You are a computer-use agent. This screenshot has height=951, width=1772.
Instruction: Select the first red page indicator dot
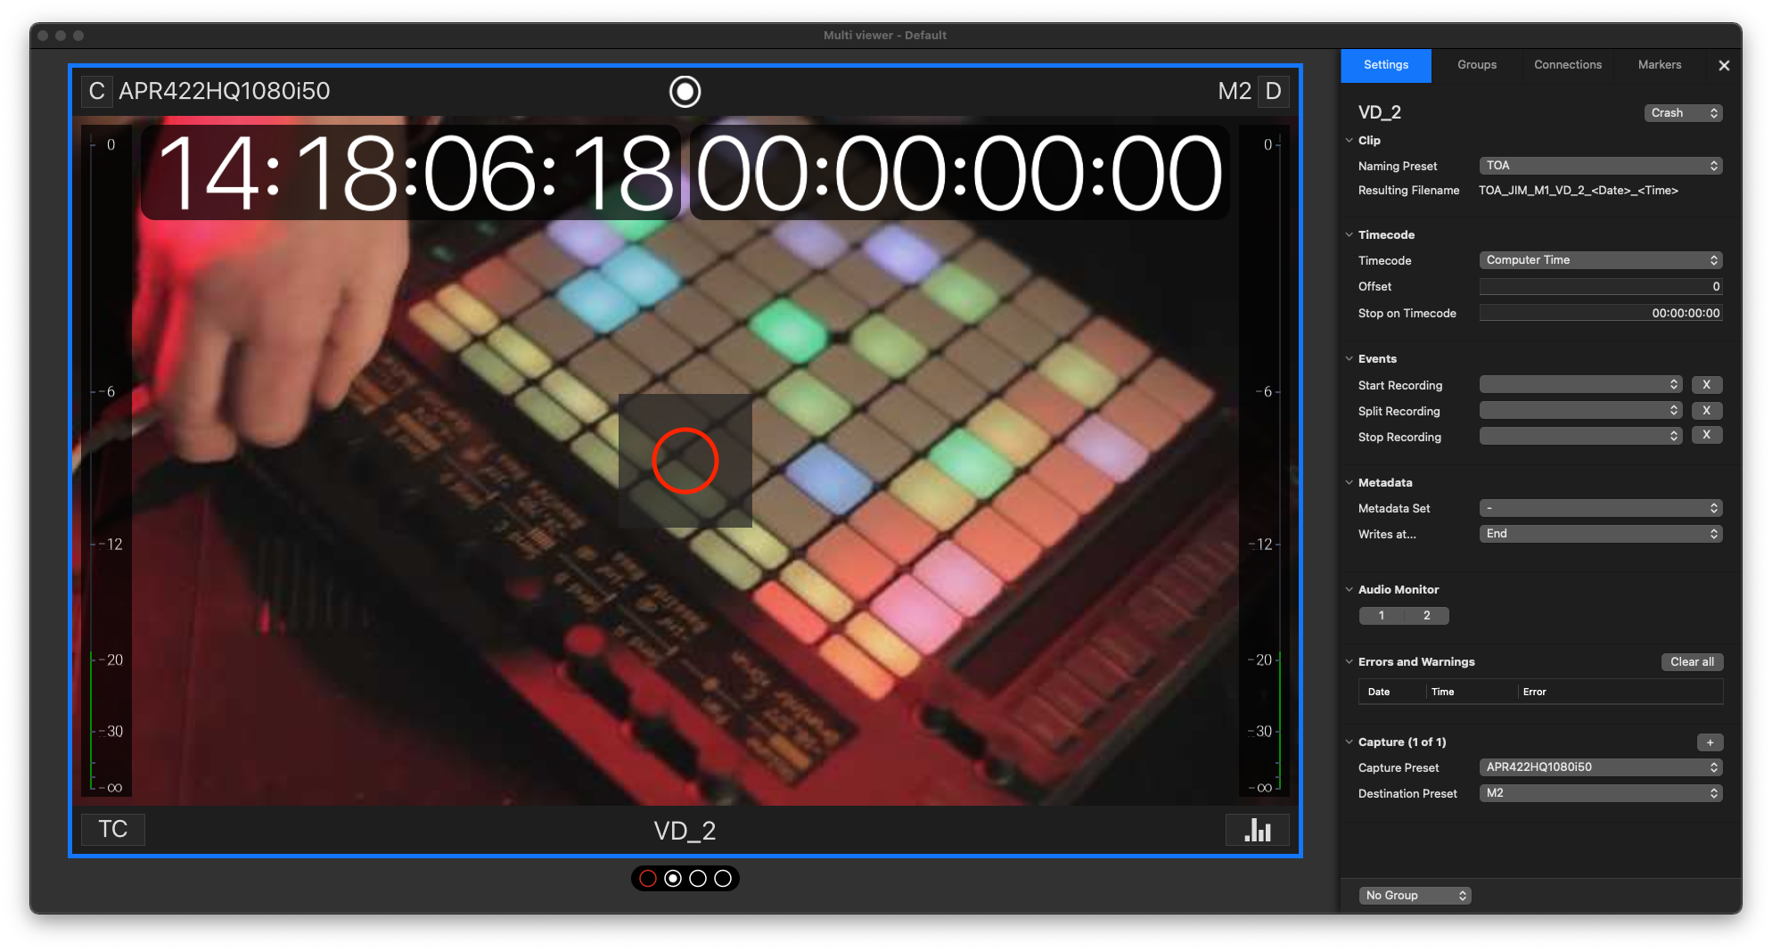click(648, 879)
